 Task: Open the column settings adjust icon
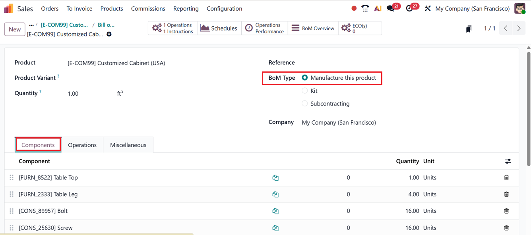tap(508, 161)
